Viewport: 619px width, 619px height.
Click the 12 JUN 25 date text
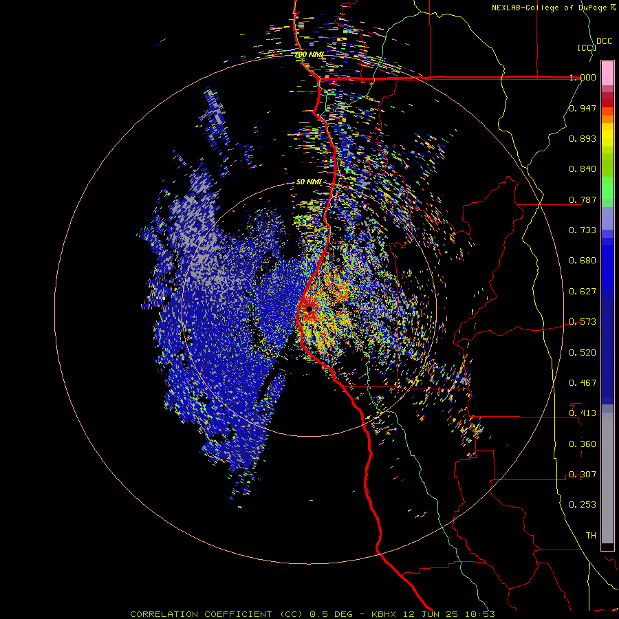point(431,614)
